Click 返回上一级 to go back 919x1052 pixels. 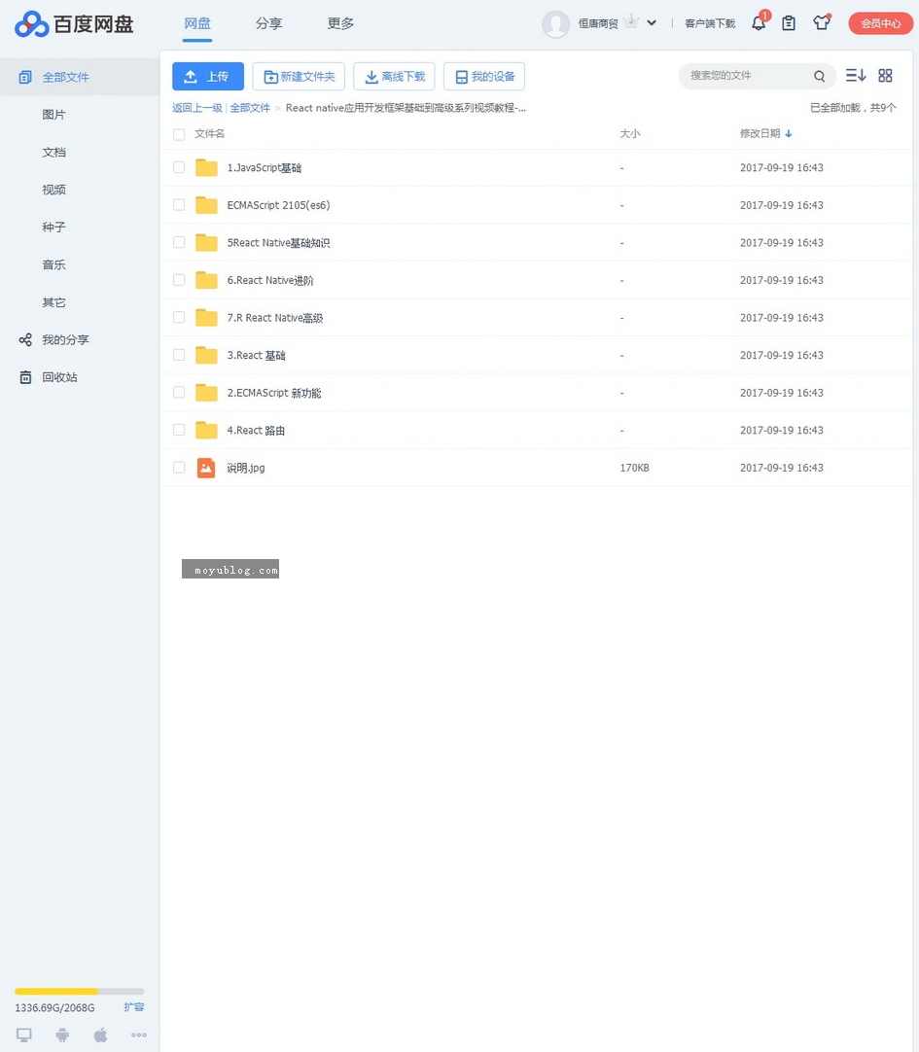tap(197, 107)
